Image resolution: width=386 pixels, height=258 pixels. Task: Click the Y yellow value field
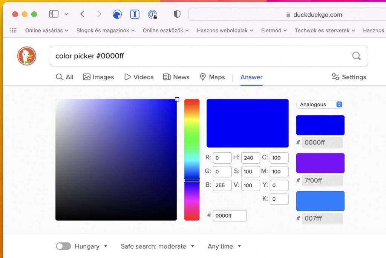[279, 185]
